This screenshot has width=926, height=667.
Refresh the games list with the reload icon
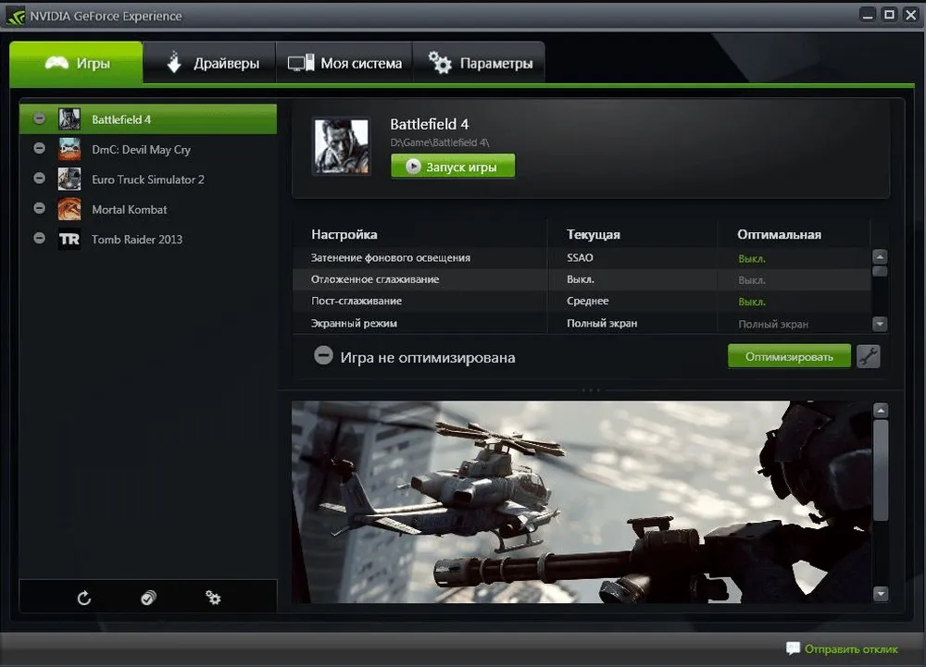[x=84, y=598]
